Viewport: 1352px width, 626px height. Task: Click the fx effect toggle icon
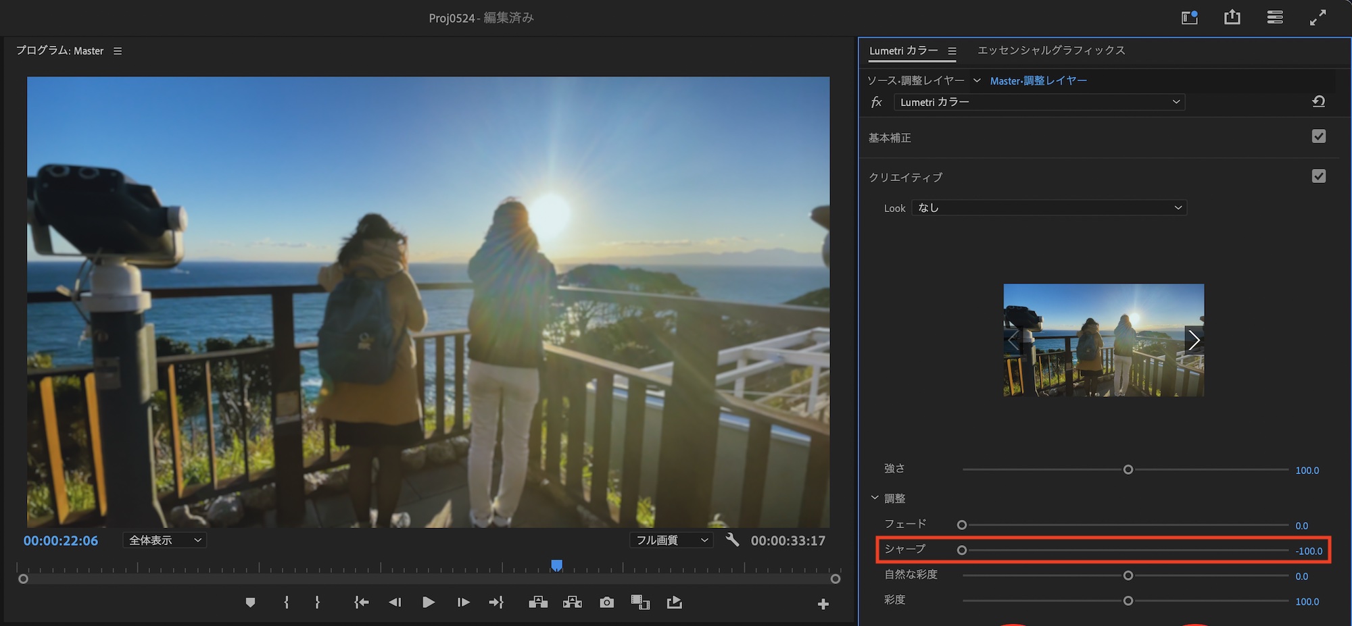877,102
